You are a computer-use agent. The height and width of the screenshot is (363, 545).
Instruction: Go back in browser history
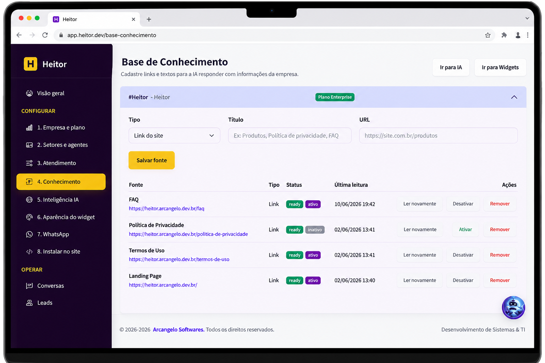[19, 35]
